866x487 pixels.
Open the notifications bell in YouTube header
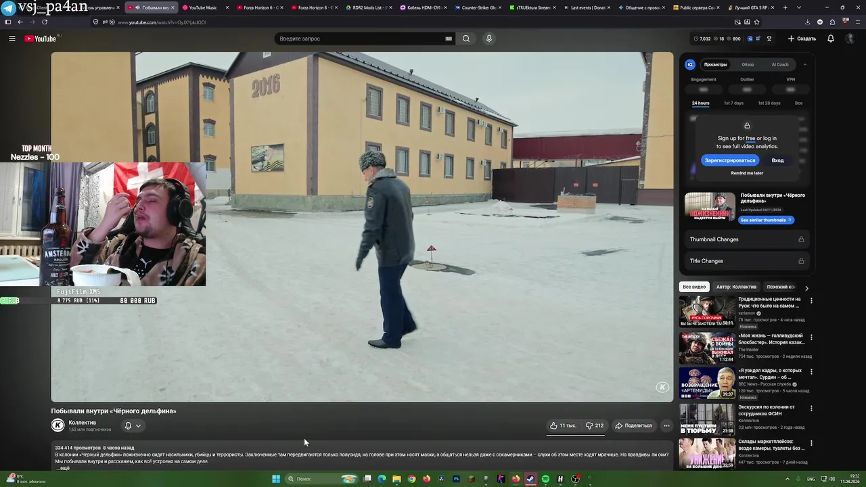(831, 39)
